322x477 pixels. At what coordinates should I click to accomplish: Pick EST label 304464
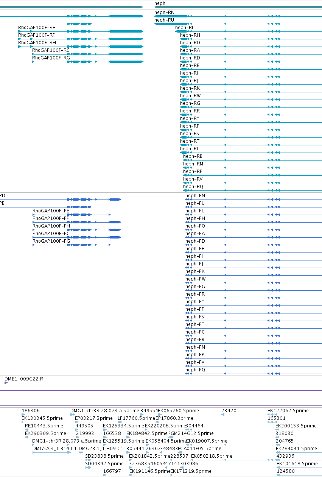coord(194,426)
